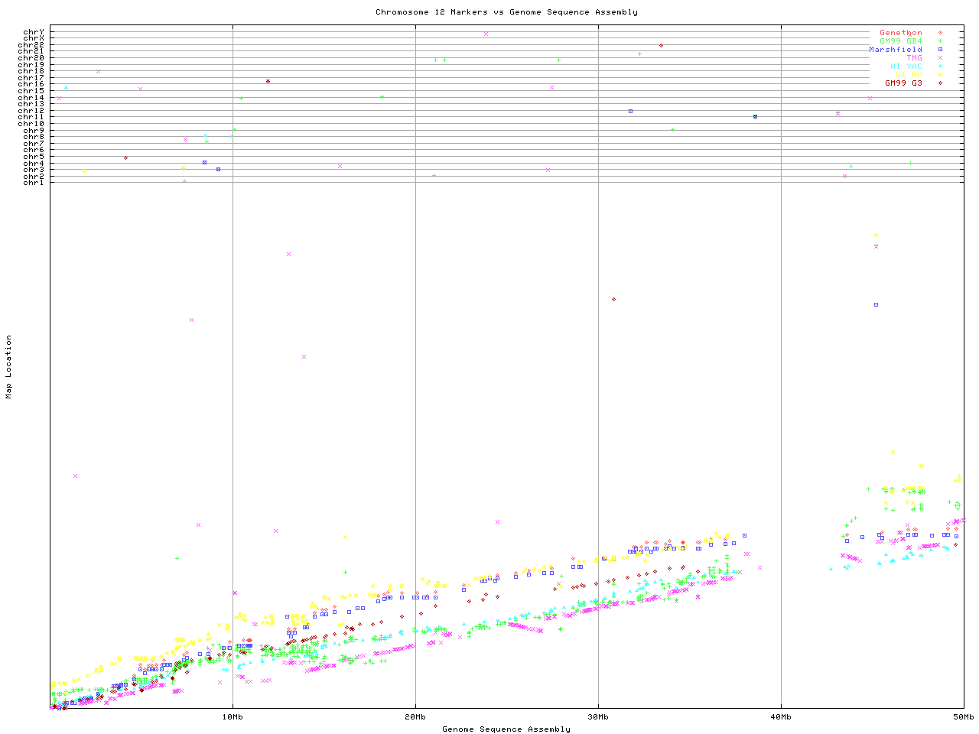The width and height of the screenshot is (979, 734).
Task: Click the chrY label on y-axis
Action: tap(34, 32)
